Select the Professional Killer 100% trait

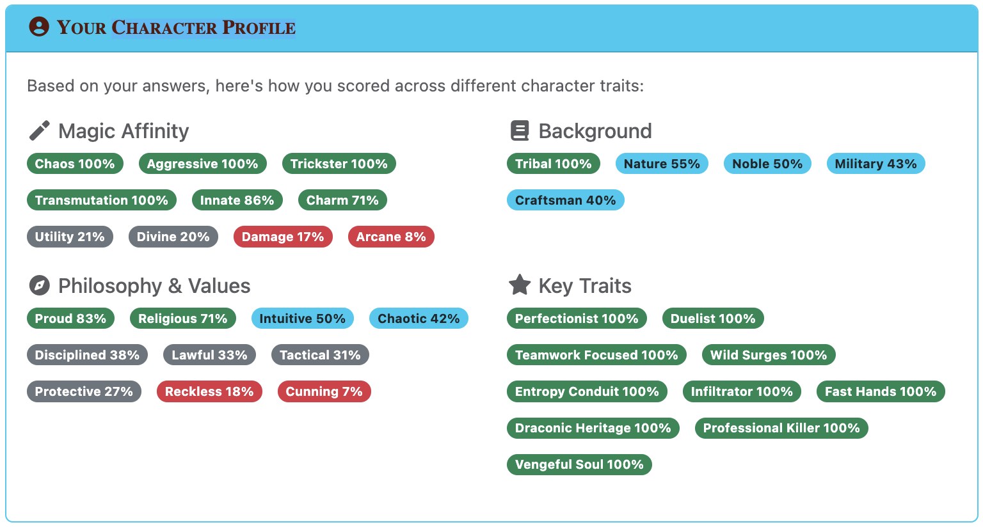[x=781, y=428]
